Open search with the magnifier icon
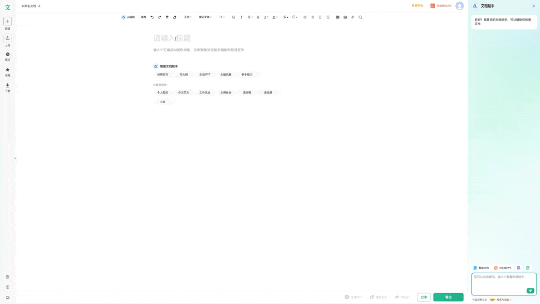540x304 pixels. (x=360, y=17)
